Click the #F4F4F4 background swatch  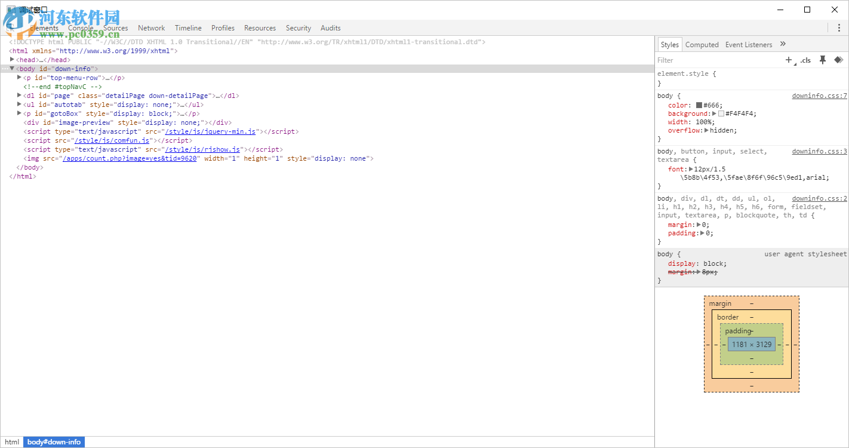pos(721,113)
